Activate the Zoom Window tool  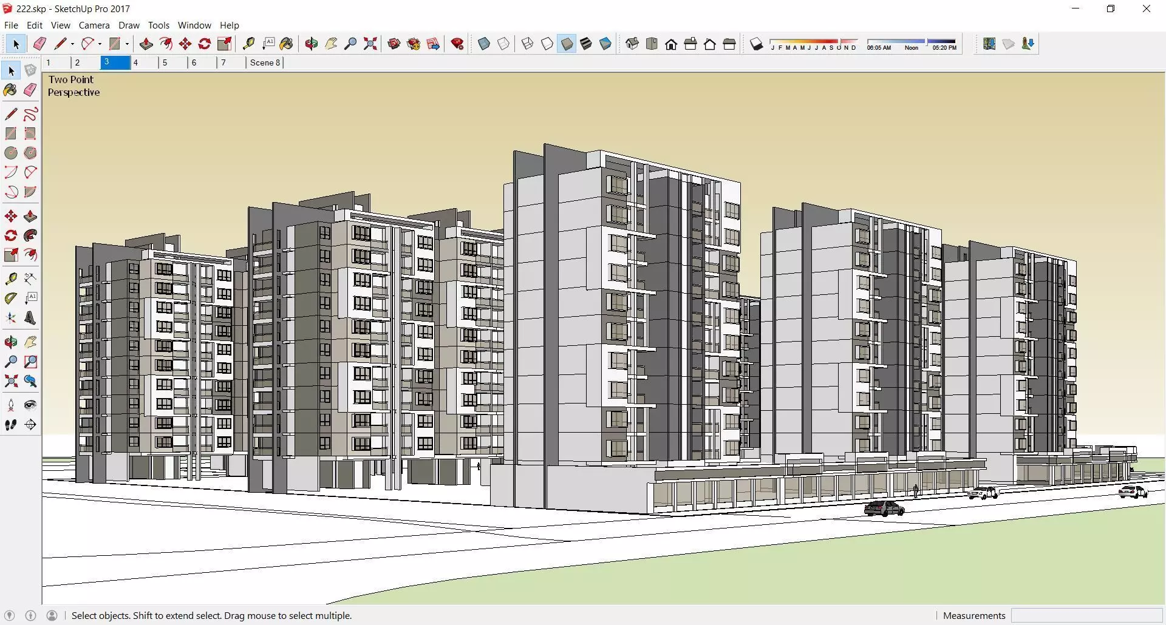coord(30,362)
